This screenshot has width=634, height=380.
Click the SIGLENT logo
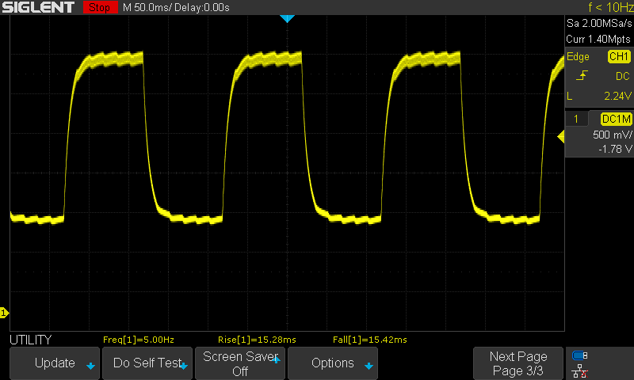pyautogui.click(x=38, y=7)
